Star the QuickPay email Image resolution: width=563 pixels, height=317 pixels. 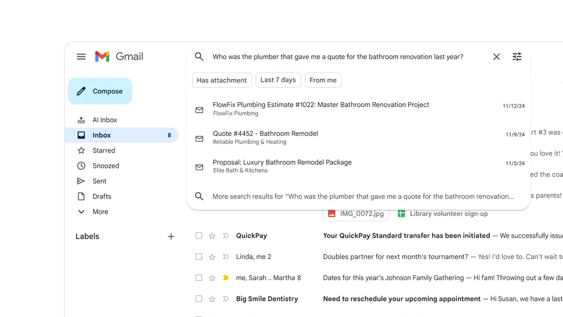click(x=212, y=236)
